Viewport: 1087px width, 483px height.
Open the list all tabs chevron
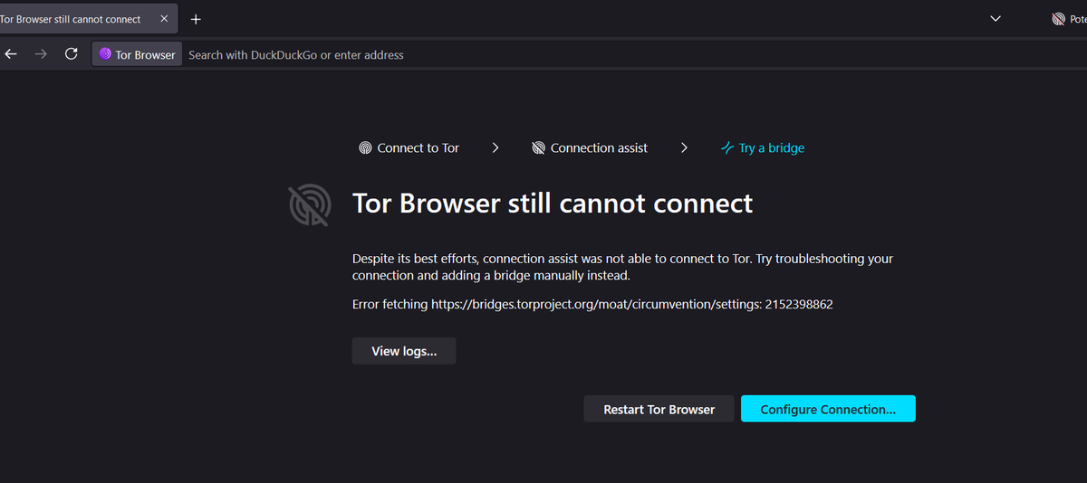coord(996,19)
